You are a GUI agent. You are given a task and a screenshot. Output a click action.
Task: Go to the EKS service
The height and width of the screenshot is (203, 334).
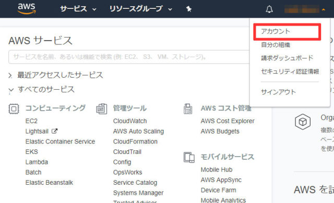pos(31,152)
